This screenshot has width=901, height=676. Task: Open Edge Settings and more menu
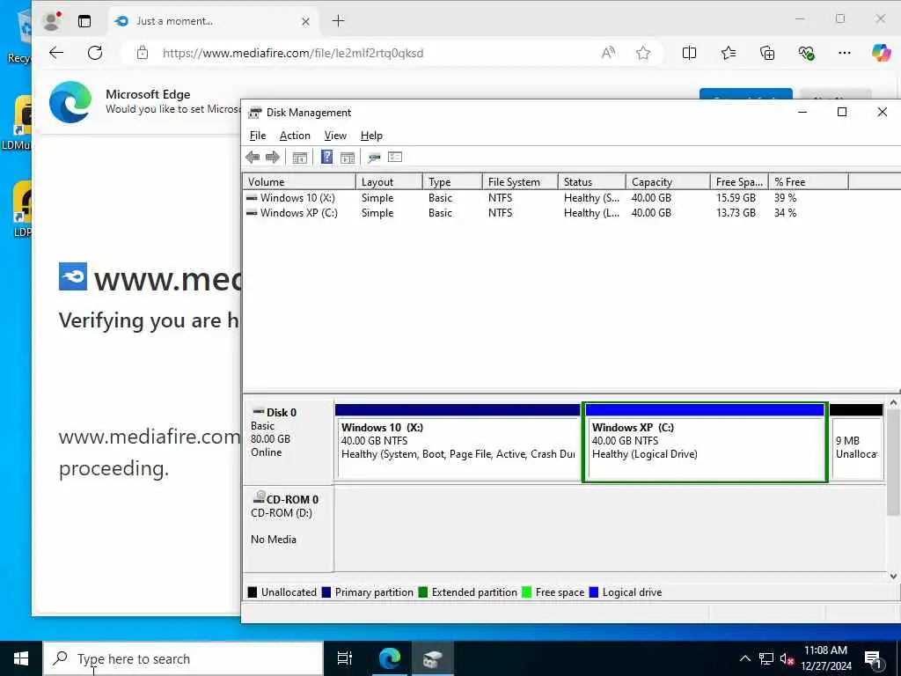tap(844, 53)
